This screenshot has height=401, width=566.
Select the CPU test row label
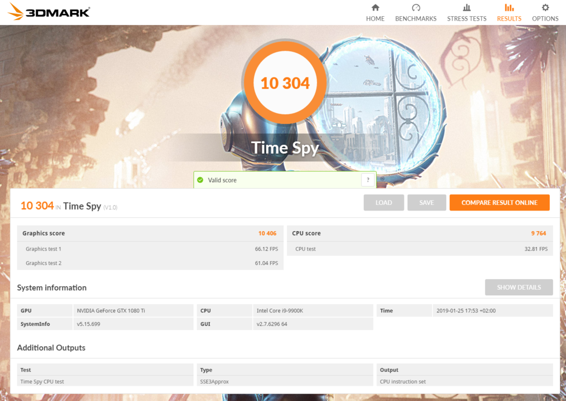pyautogui.click(x=305, y=249)
